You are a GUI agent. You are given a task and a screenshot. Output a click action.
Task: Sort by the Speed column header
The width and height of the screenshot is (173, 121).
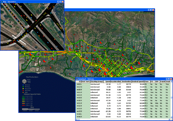(107, 82)
